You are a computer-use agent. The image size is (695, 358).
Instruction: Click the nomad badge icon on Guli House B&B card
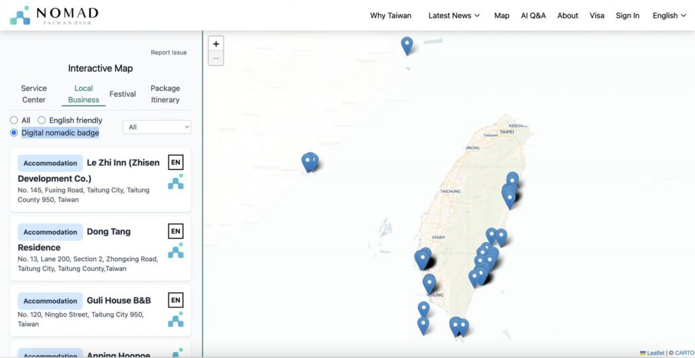click(x=176, y=319)
